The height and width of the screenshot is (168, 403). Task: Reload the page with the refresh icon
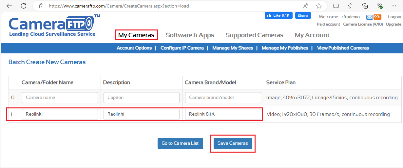point(24,6)
